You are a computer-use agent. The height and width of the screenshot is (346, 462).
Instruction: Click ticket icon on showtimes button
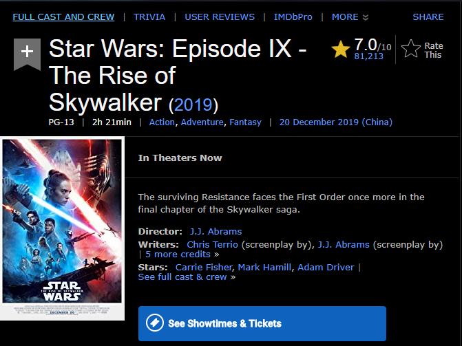point(155,323)
